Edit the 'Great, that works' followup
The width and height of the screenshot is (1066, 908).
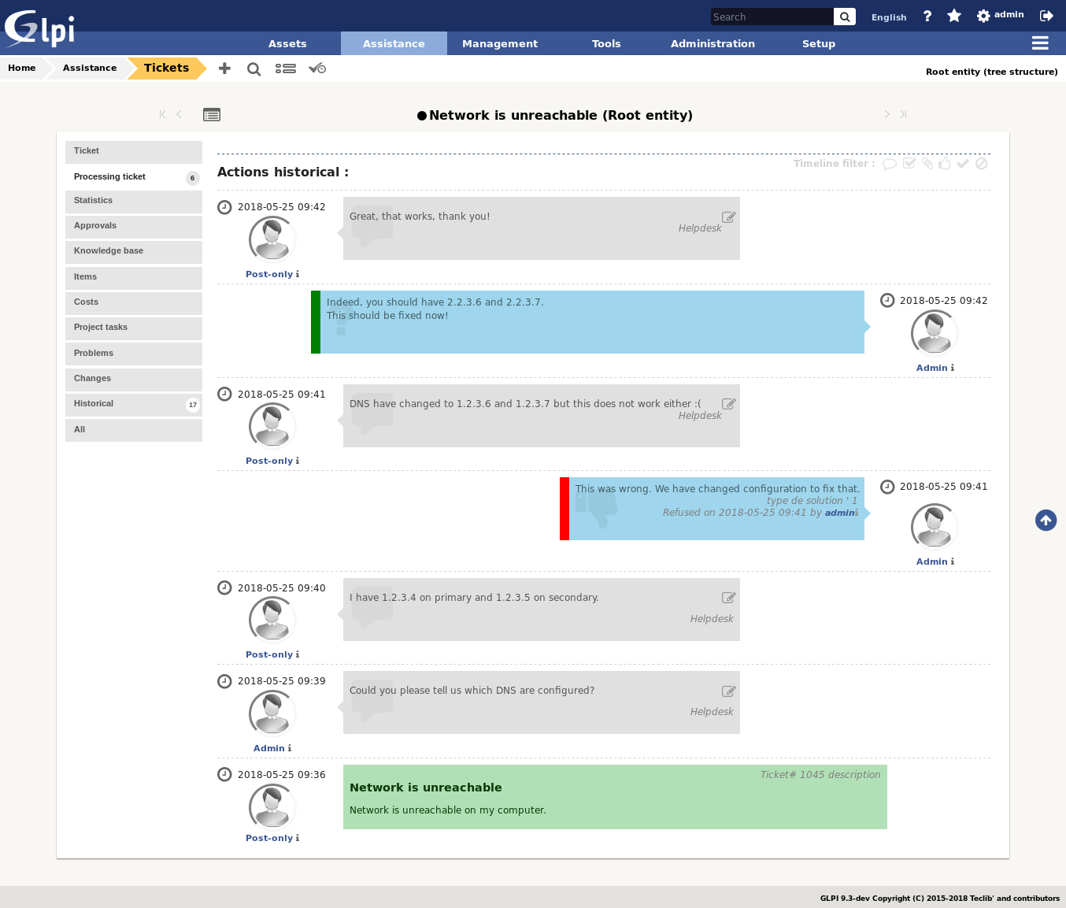(x=728, y=217)
